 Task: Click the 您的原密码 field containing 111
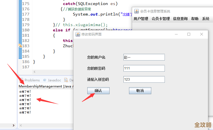(144, 68)
